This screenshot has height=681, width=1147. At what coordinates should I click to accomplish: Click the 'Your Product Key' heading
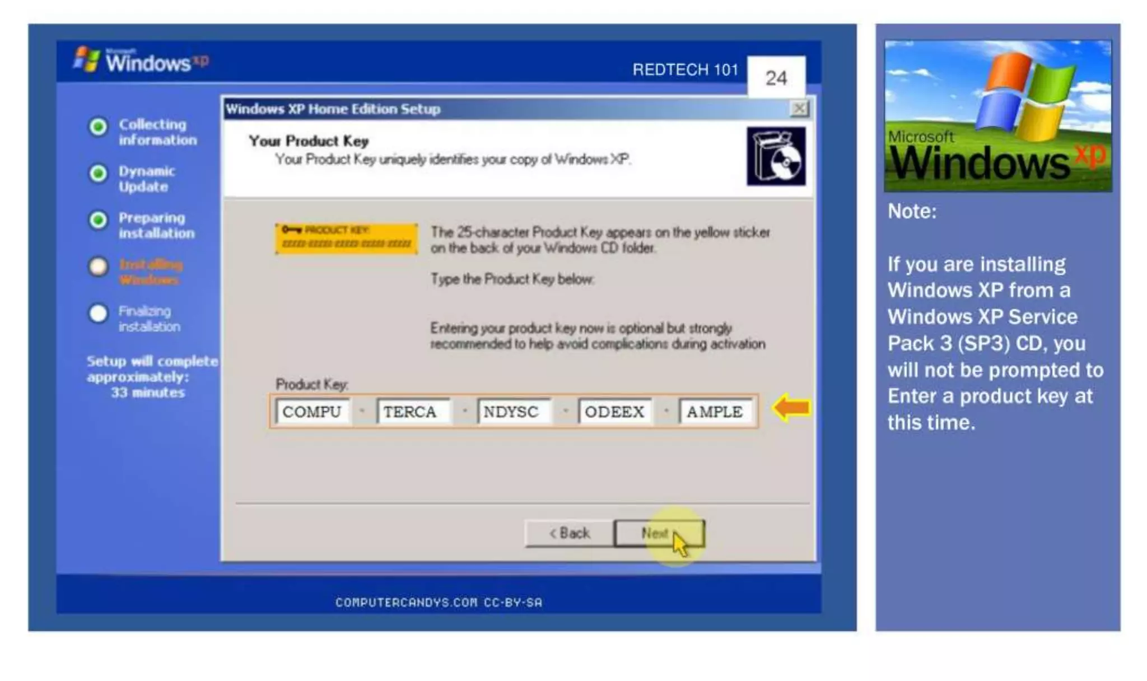[309, 141]
